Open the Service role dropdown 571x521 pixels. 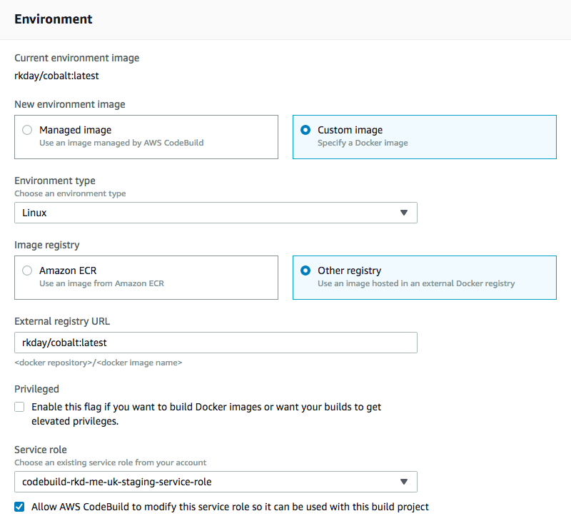tap(216, 482)
